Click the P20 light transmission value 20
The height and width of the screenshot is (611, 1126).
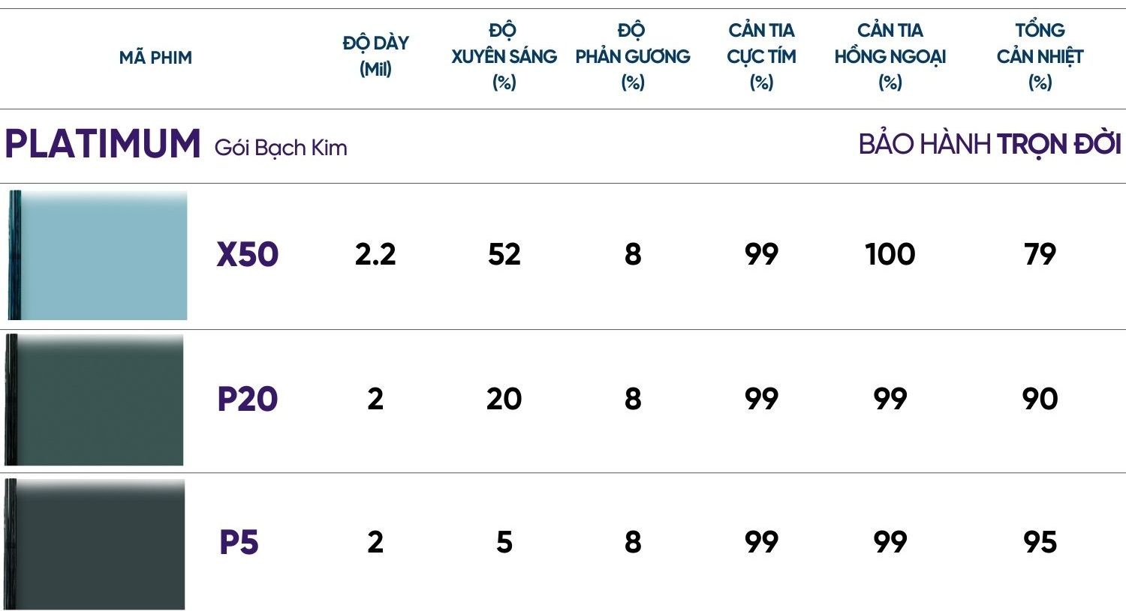pos(504,399)
